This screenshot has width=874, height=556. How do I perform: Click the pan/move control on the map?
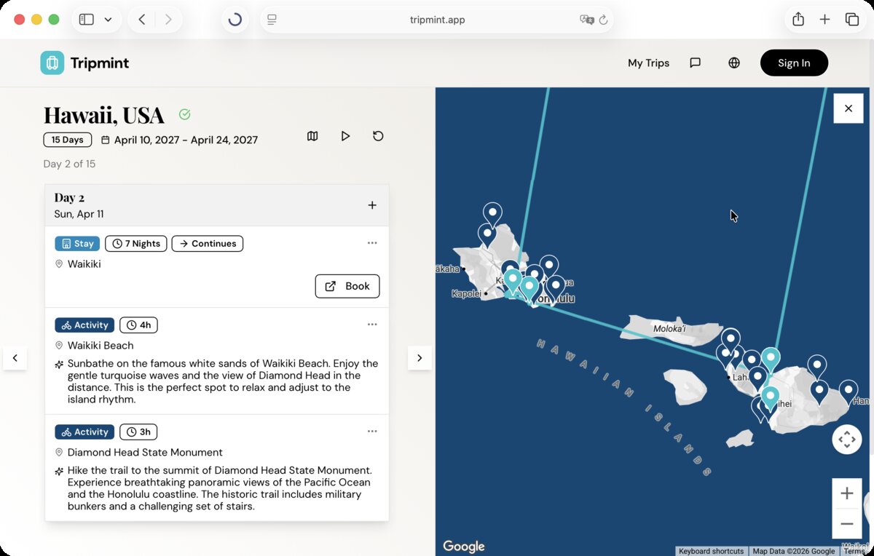coord(847,440)
